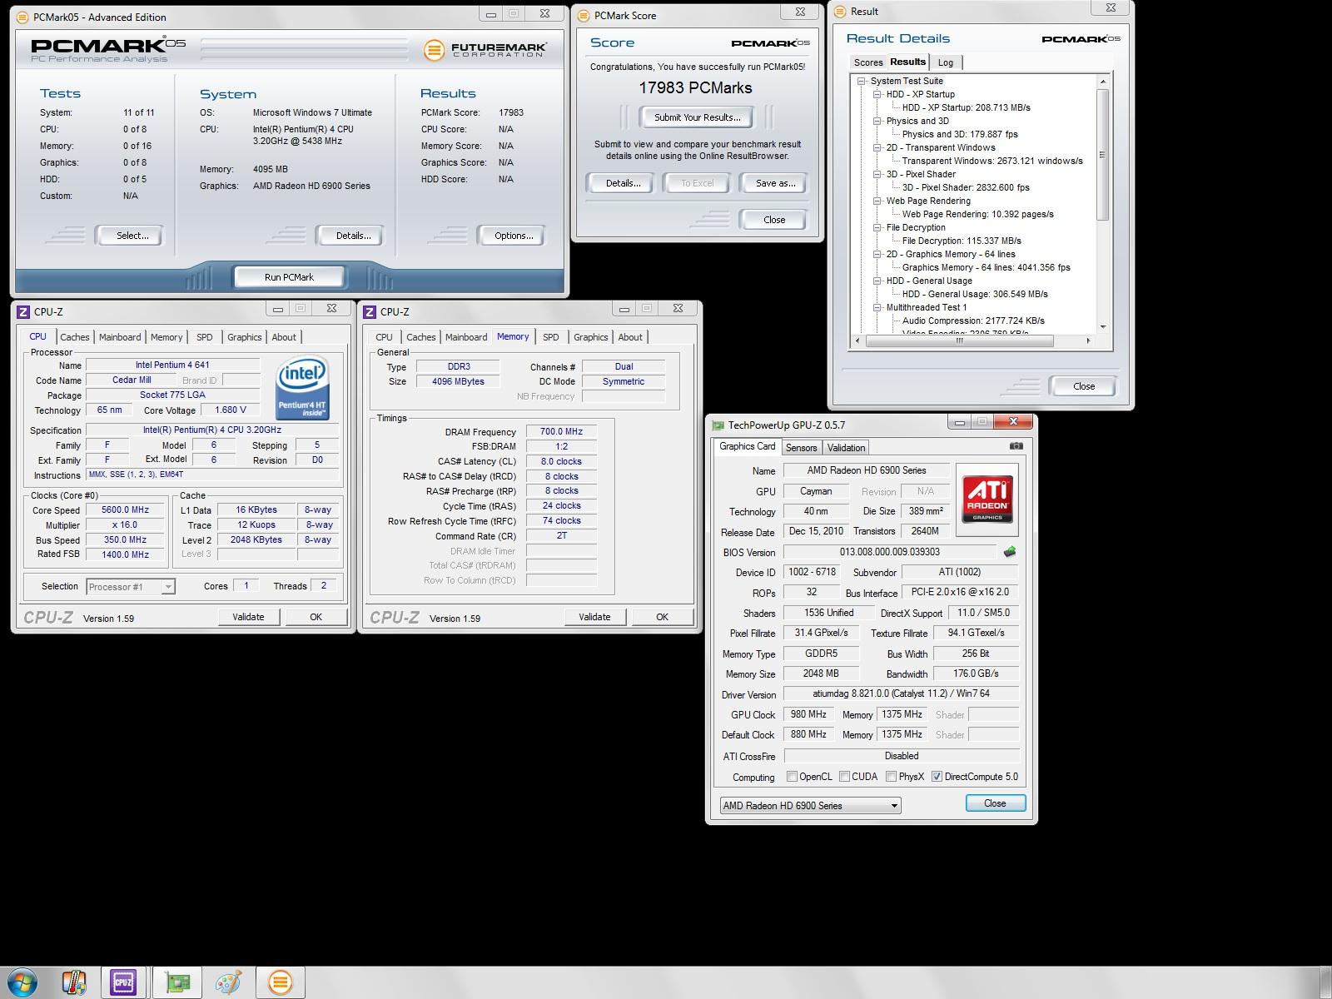Open Graphics tab in CPU-Z memory window
The width and height of the screenshot is (1332, 999).
point(590,337)
